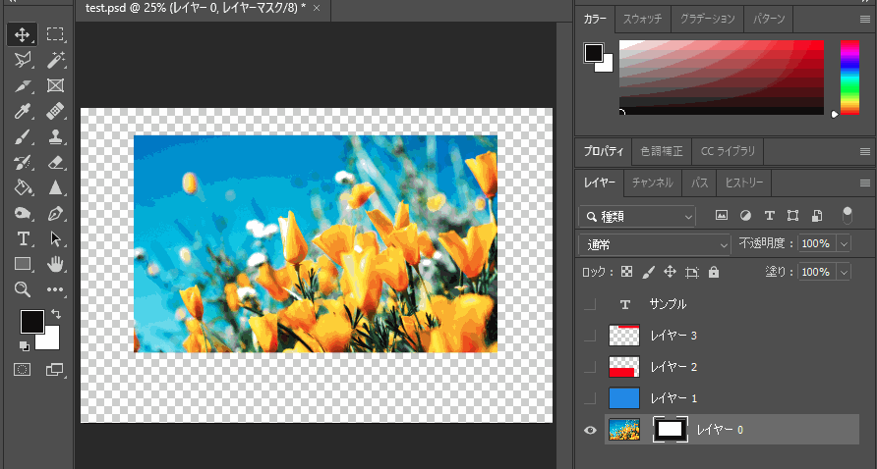Lock layer position
The image size is (877, 469).
tap(670, 272)
